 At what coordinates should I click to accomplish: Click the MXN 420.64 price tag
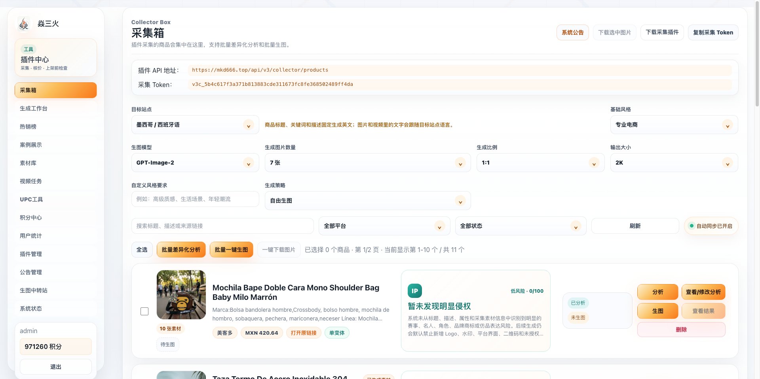[x=262, y=333]
